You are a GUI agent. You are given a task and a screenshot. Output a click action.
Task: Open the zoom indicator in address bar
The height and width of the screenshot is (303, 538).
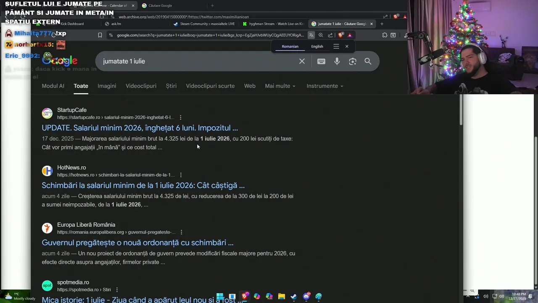321,35
